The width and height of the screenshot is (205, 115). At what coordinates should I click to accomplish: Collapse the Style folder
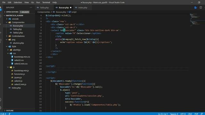coord(14,46)
